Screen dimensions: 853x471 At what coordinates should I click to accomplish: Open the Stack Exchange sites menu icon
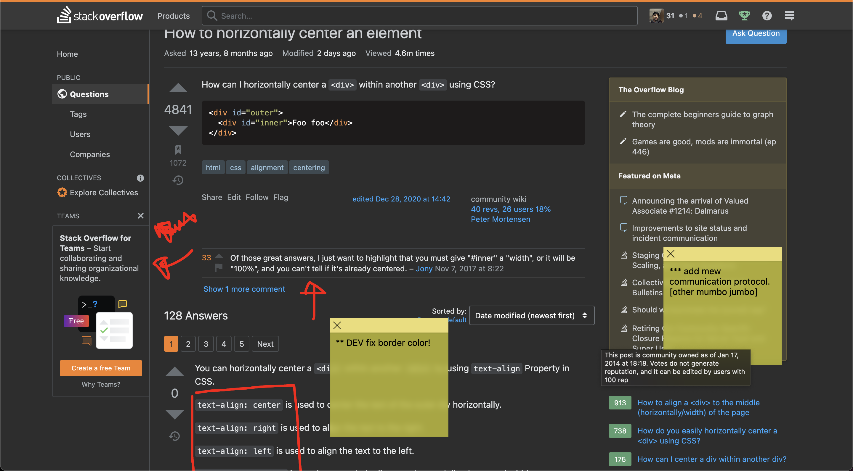click(789, 16)
